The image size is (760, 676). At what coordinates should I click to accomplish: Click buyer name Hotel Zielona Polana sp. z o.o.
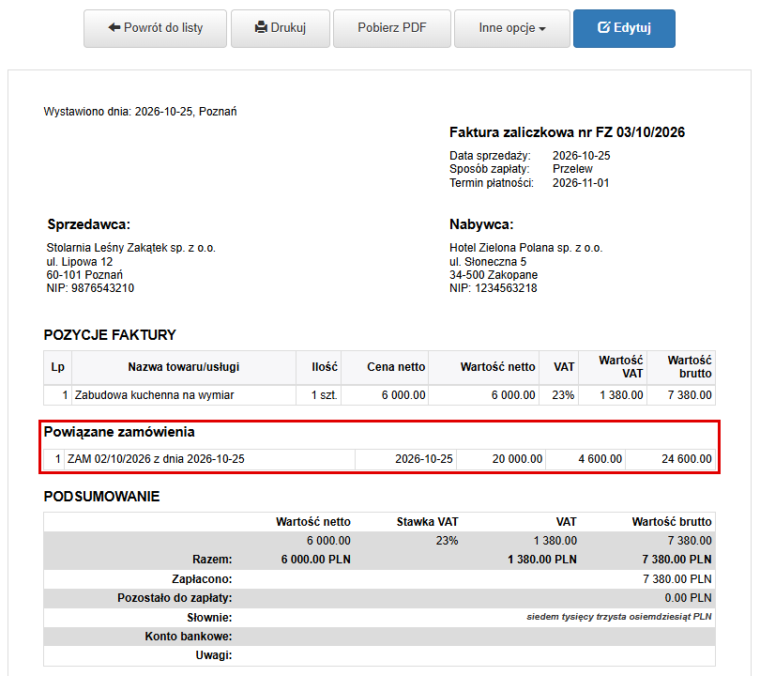pos(525,248)
